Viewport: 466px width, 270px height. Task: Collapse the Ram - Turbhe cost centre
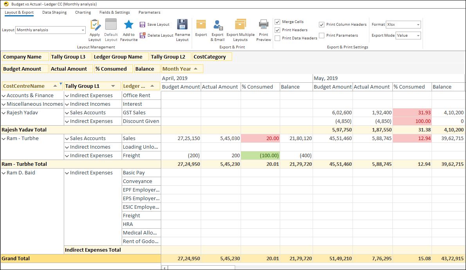(x=5, y=138)
